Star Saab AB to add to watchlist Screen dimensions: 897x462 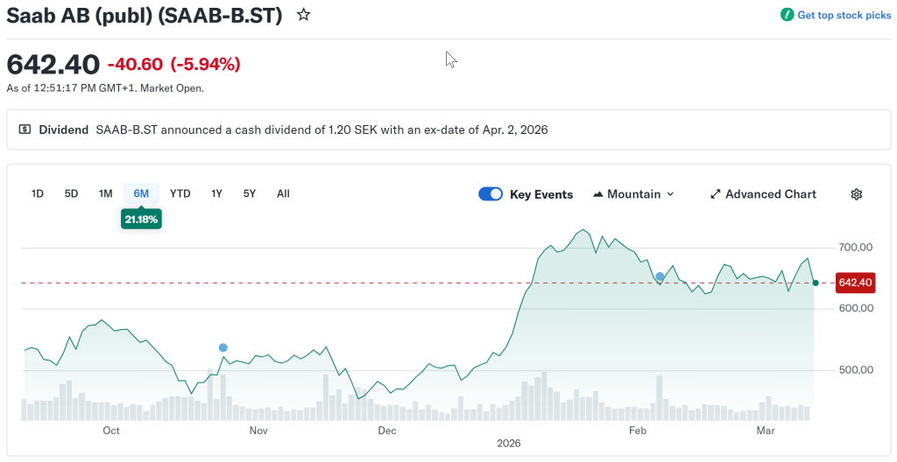303,15
